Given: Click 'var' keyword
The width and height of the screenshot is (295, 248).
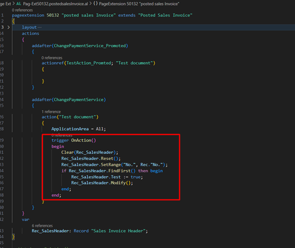Looking at the screenshot, I should [x=25, y=220].
